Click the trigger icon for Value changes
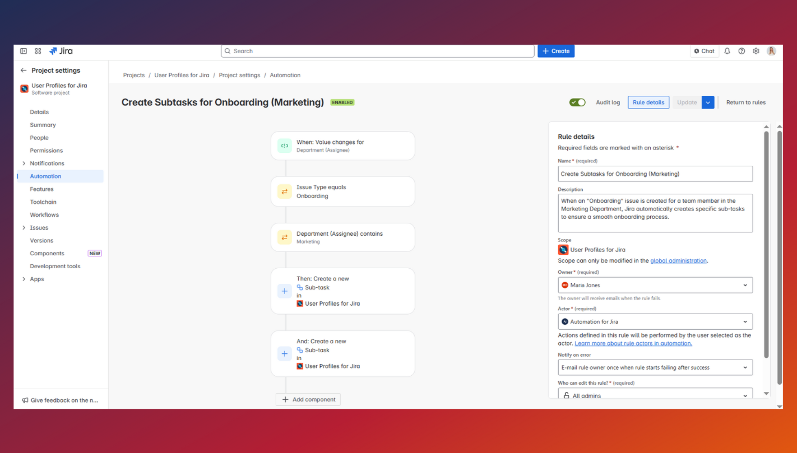The width and height of the screenshot is (797, 453). tap(284, 146)
